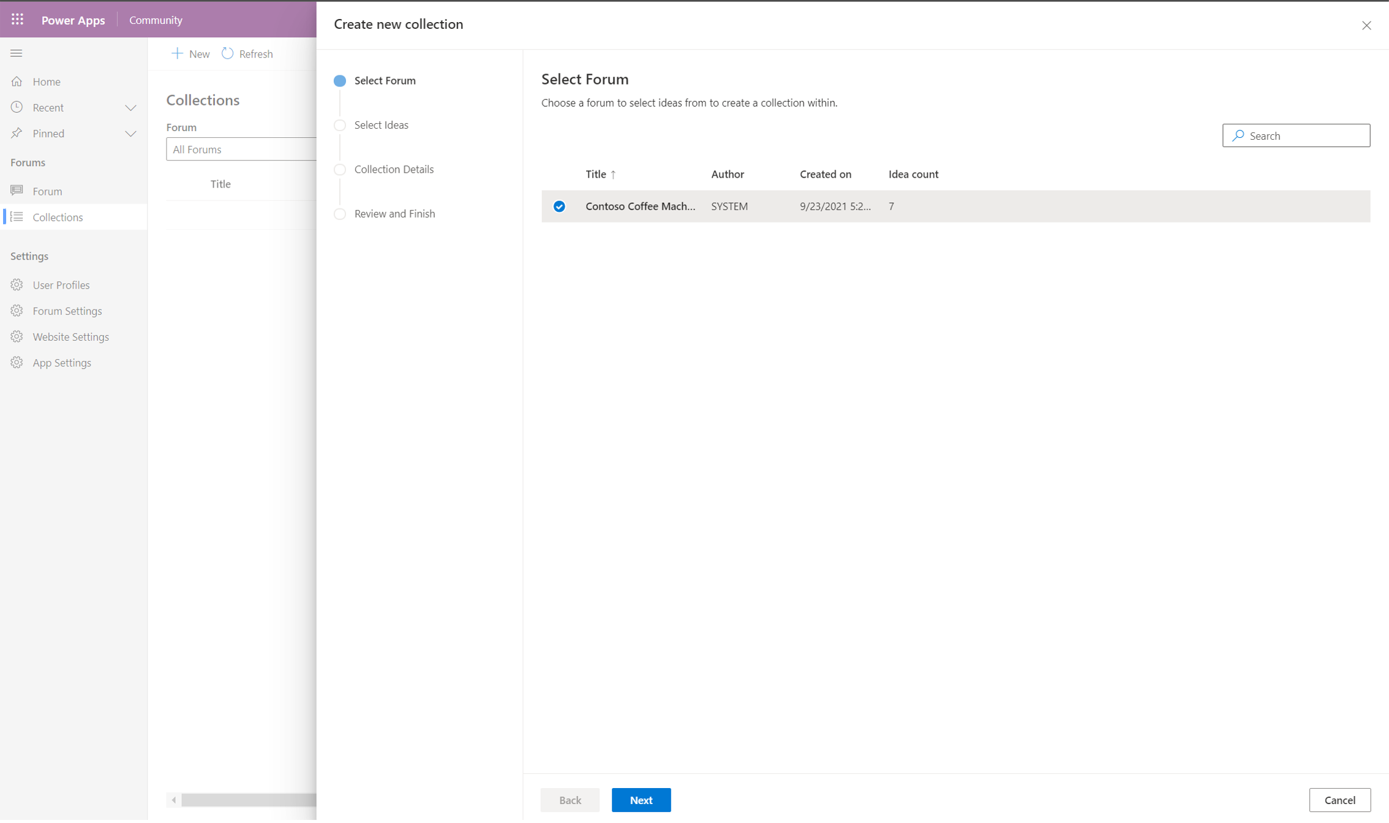Click the Collections menu item

click(57, 216)
